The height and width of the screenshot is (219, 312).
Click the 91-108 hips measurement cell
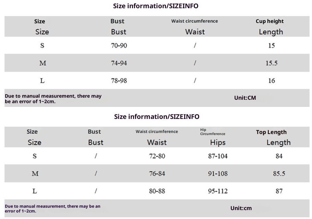coord(218,174)
